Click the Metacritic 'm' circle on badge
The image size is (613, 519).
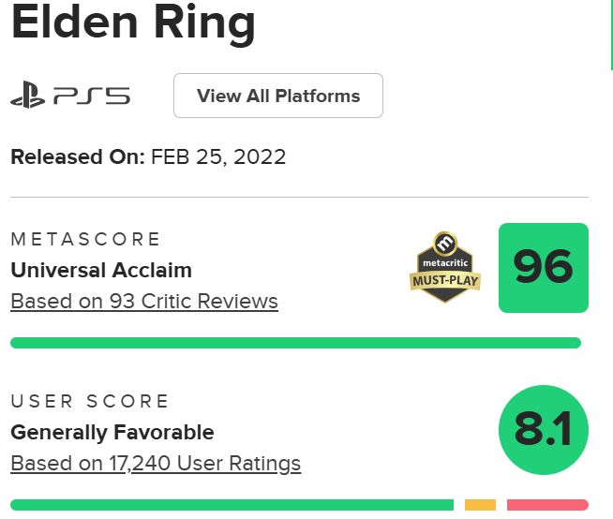[x=447, y=244]
